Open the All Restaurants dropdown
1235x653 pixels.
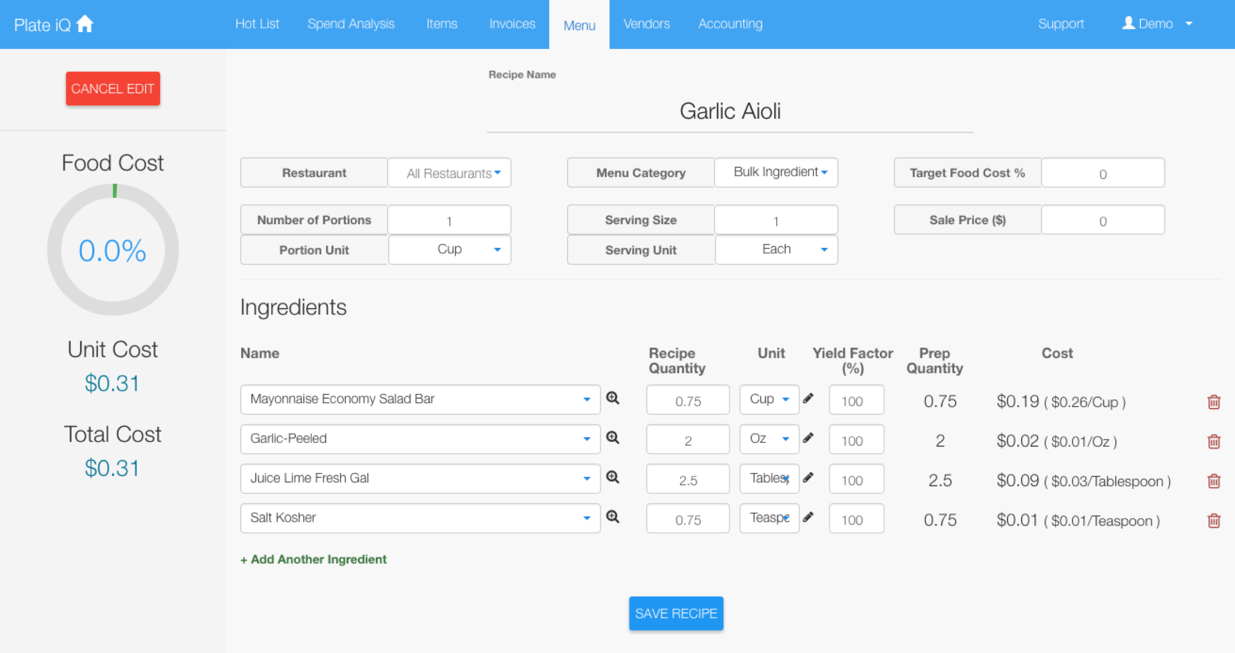(x=449, y=173)
